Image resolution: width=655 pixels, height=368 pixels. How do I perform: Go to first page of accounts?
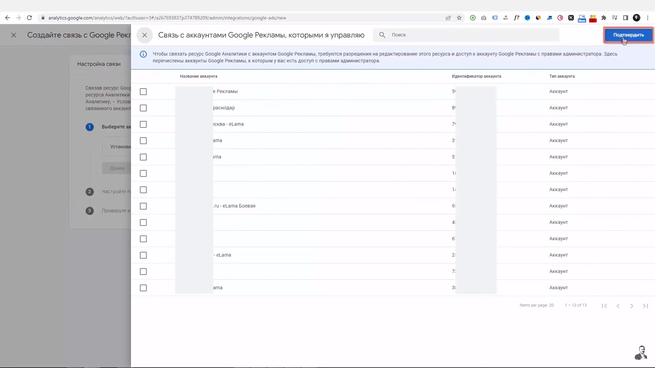tap(605, 306)
